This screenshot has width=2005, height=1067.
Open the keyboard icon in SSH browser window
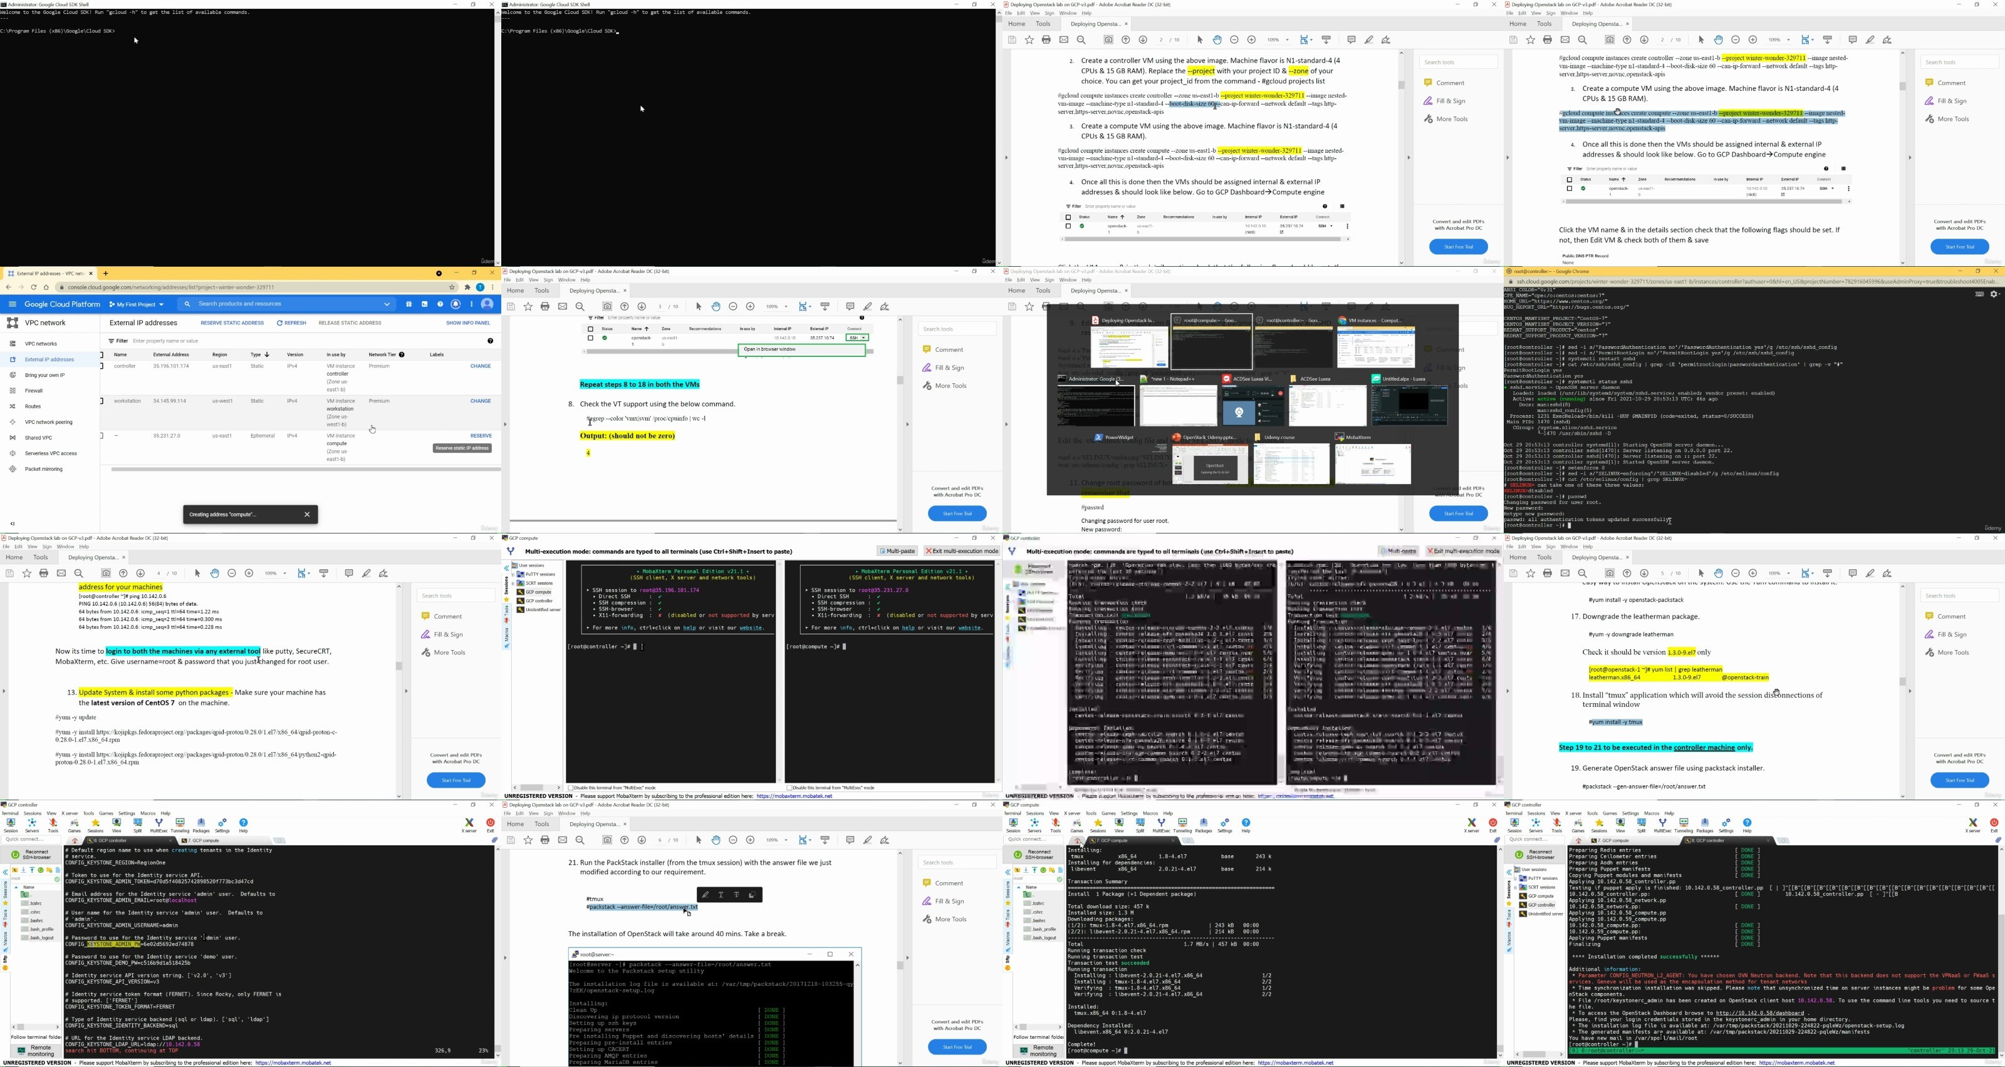(1979, 294)
